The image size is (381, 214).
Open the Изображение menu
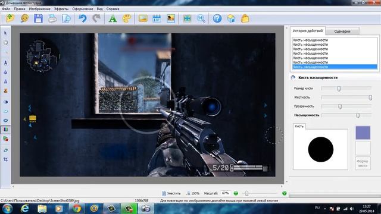[x=40, y=9]
